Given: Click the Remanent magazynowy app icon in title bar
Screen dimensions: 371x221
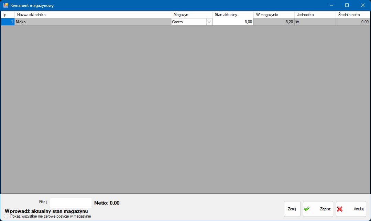Looking at the screenshot, I should point(6,5).
